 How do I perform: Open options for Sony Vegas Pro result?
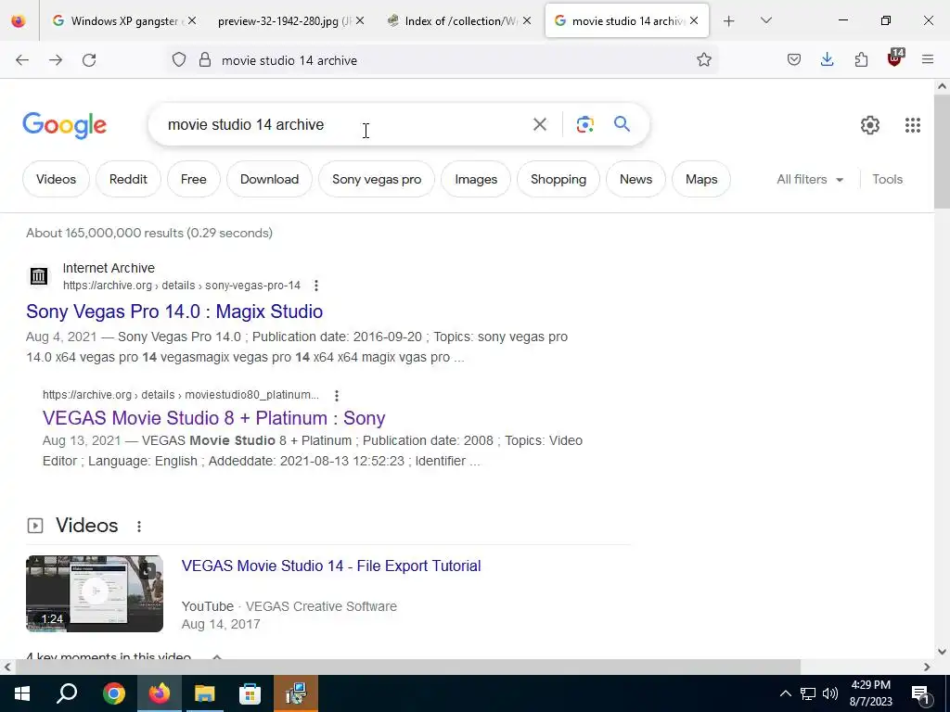pos(316,286)
